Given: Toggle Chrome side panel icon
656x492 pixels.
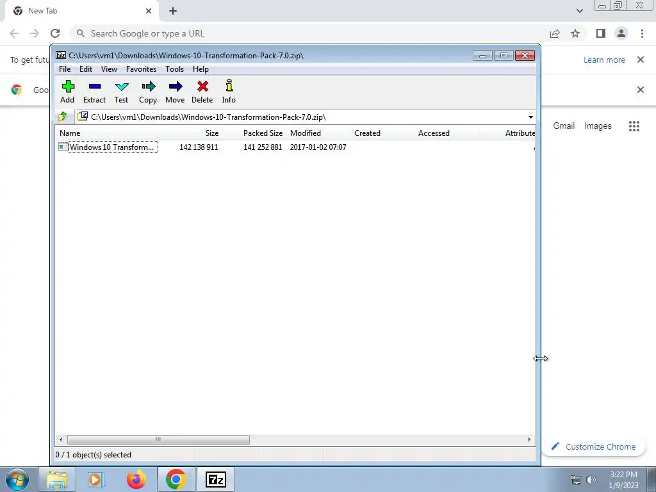Looking at the screenshot, I should 601,33.
